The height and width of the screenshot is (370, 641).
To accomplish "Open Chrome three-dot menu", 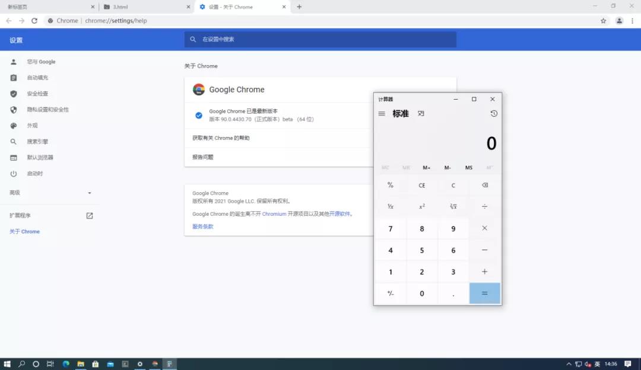I will click(x=633, y=21).
